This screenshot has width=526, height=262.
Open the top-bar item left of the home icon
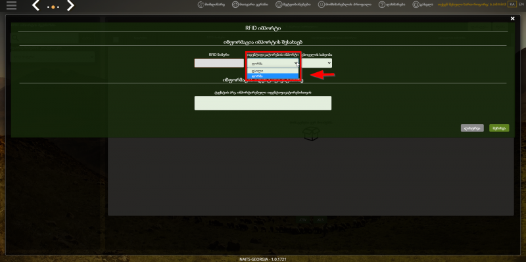click(x=211, y=5)
